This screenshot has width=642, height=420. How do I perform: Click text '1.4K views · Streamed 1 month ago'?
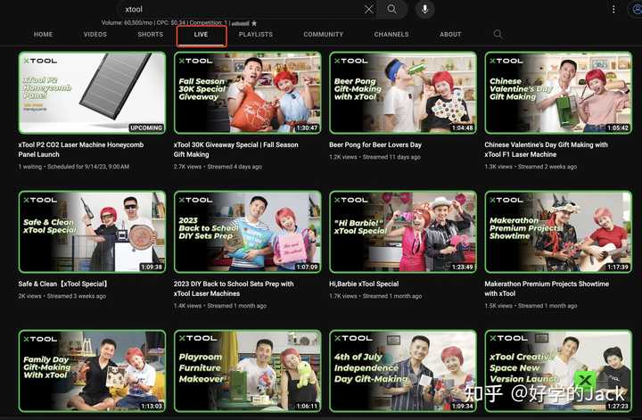click(x=220, y=306)
